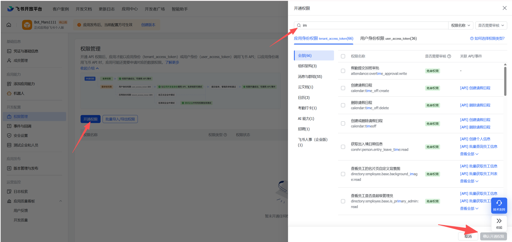
Task: Check the 创建请假日程 permission checkbox
Action: [343, 88]
